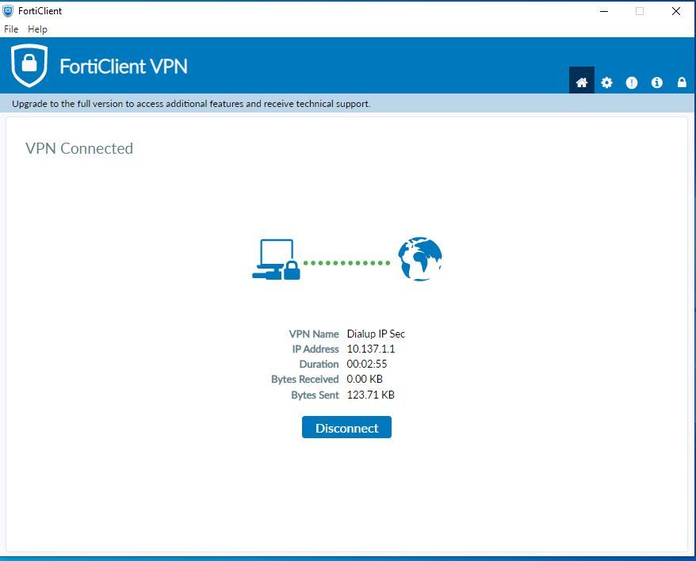Open the notifications exclamation icon
The height and width of the screenshot is (561, 696).
[x=631, y=82]
